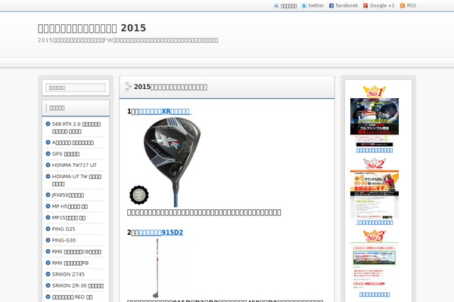Click the No3 crown icon
Image resolution: width=454 pixels, height=302 pixels.
[375, 236]
